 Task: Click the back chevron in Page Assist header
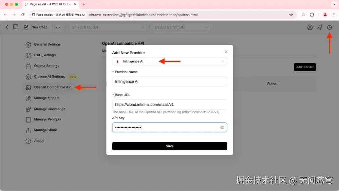7,27
